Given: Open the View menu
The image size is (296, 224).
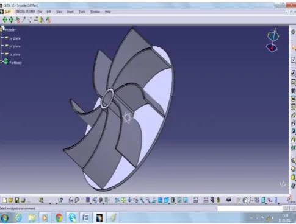Looking at the screenshot, I should pos(59,12).
